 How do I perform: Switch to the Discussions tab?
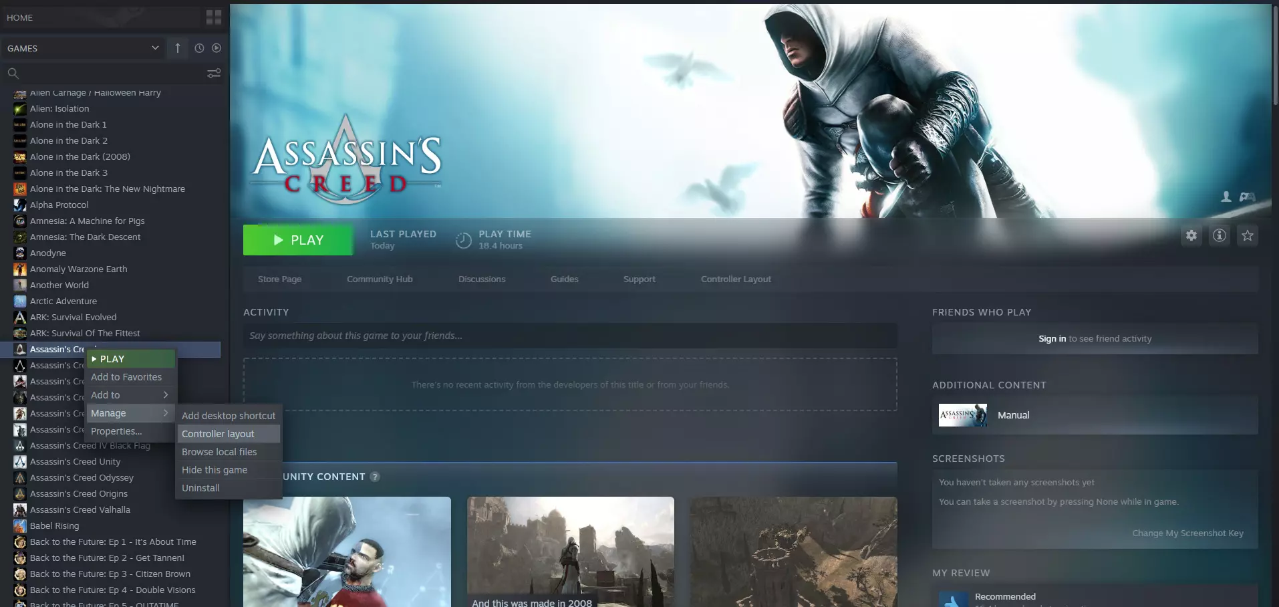click(x=482, y=279)
